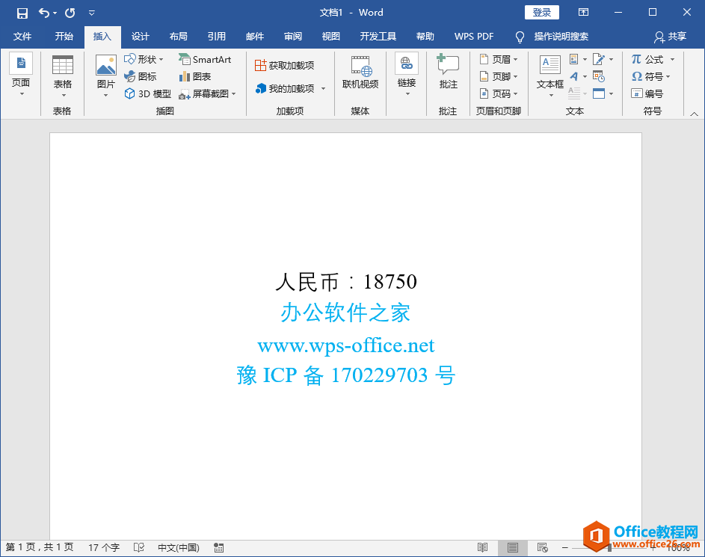Click the 联机视频 (Online Video) icon

tap(360, 72)
